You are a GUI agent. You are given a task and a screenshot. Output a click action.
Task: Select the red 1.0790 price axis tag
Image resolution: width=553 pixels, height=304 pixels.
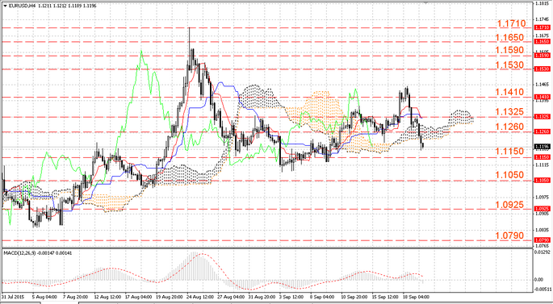(542, 239)
